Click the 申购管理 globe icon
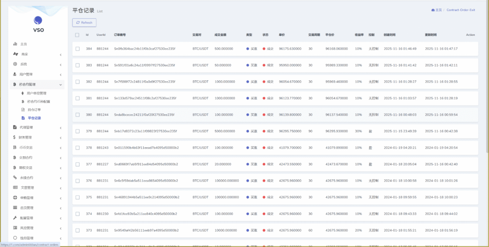Image resolution: width=489 pixels, height=247 pixels. [15, 198]
